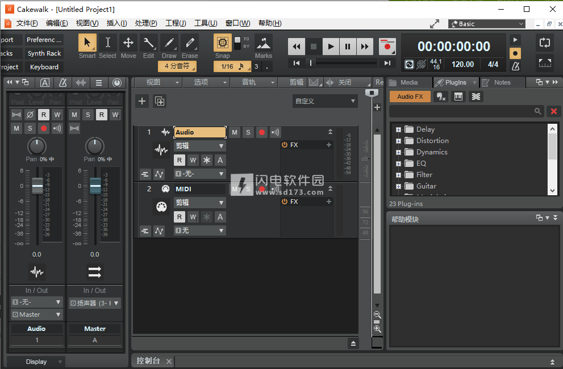
Task: Switch to the Notes tab
Action: (x=502, y=82)
